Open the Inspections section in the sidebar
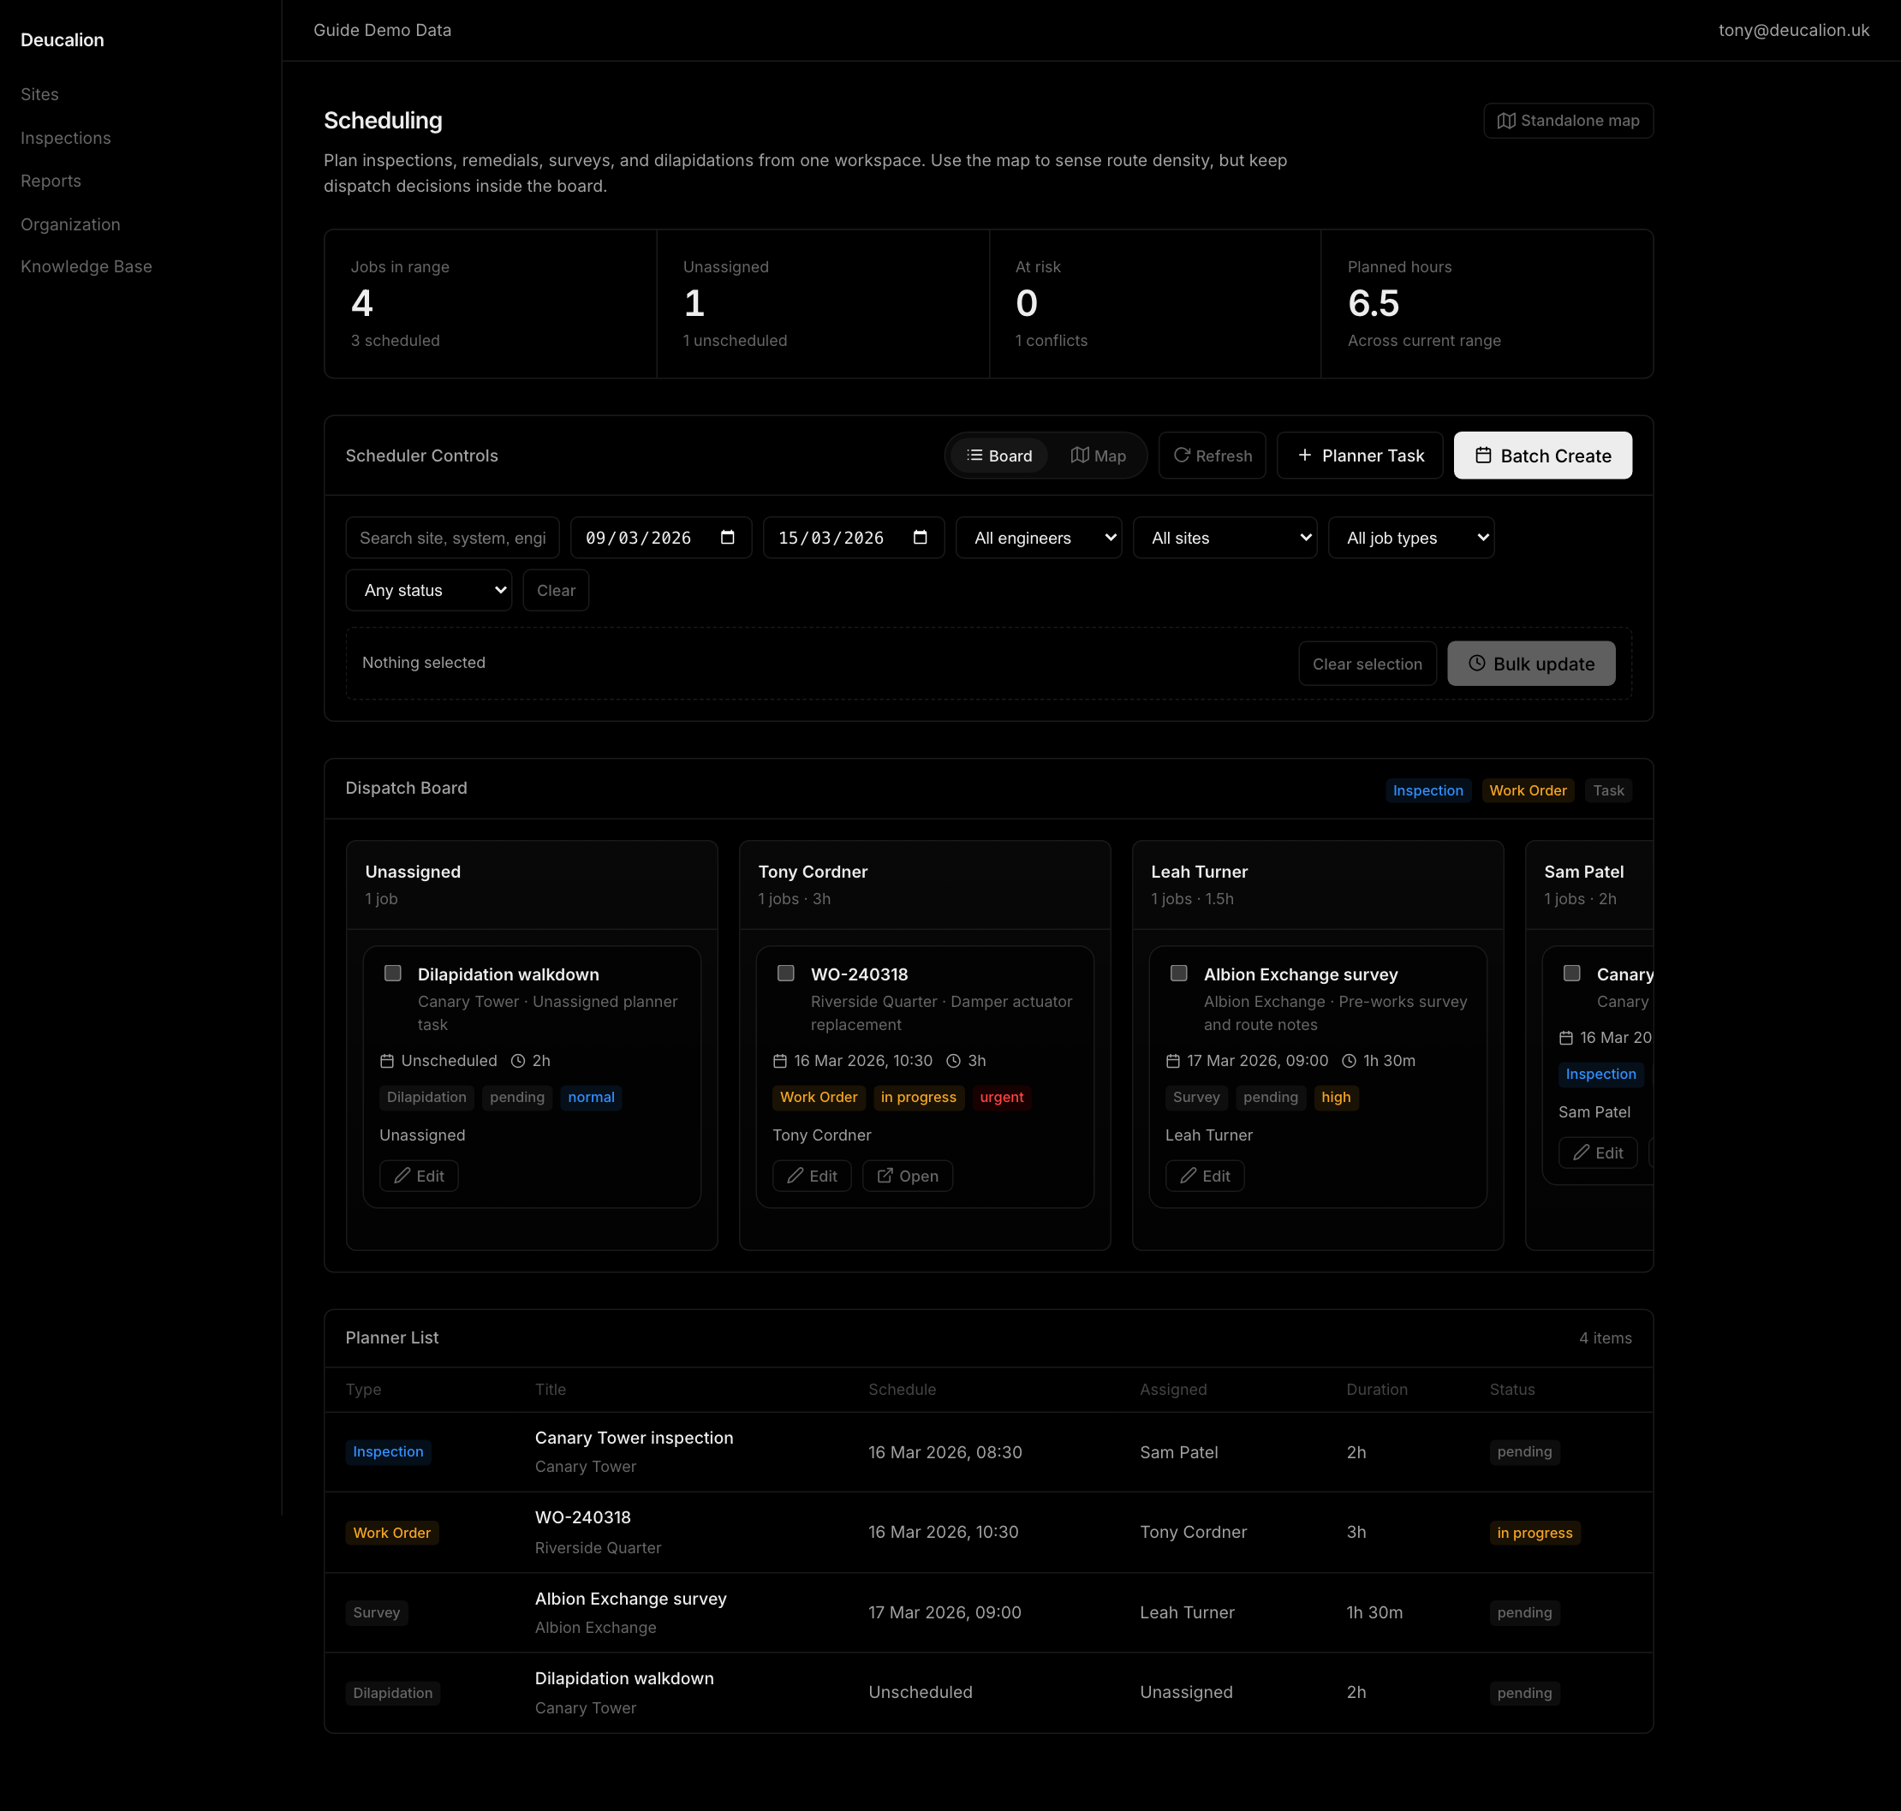1901x1811 pixels. pyautogui.click(x=65, y=137)
